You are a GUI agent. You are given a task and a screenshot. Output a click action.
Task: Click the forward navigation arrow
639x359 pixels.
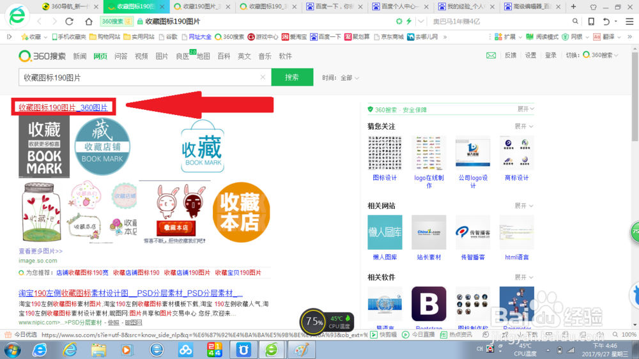54,21
